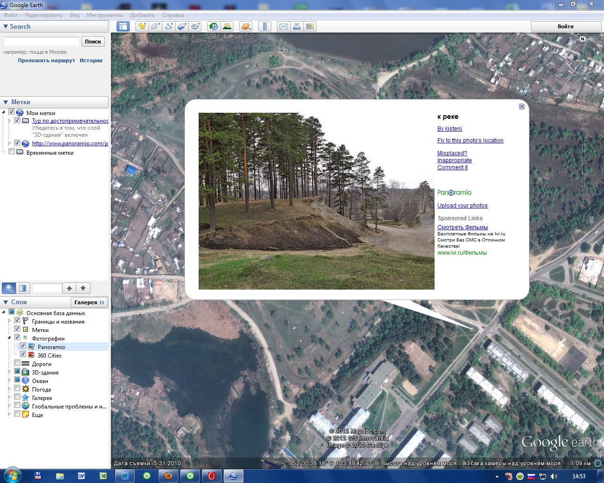Click the email envelope toolbar icon
The height and width of the screenshot is (483, 604).
284,26
